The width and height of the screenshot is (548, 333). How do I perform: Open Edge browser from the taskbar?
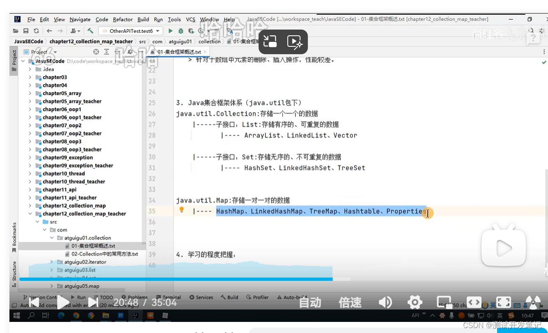click(61, 316)
